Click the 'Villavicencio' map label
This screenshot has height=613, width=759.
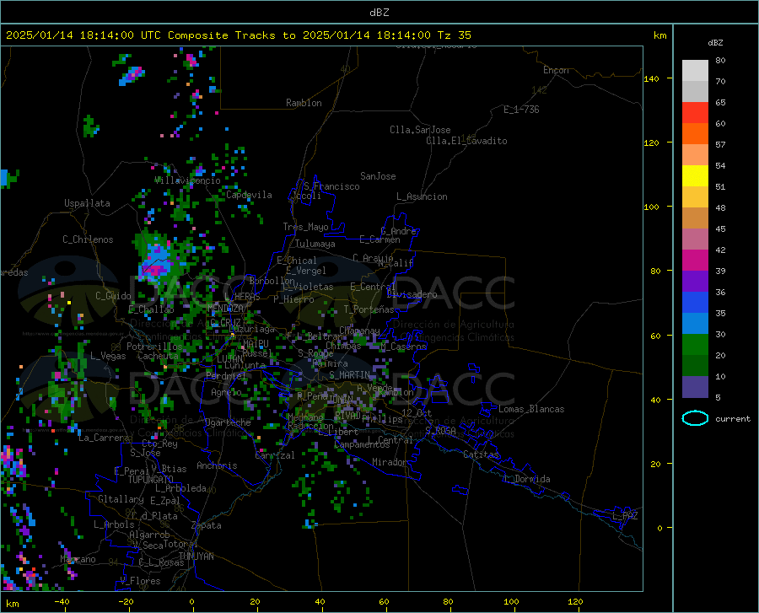click(188, 180)
